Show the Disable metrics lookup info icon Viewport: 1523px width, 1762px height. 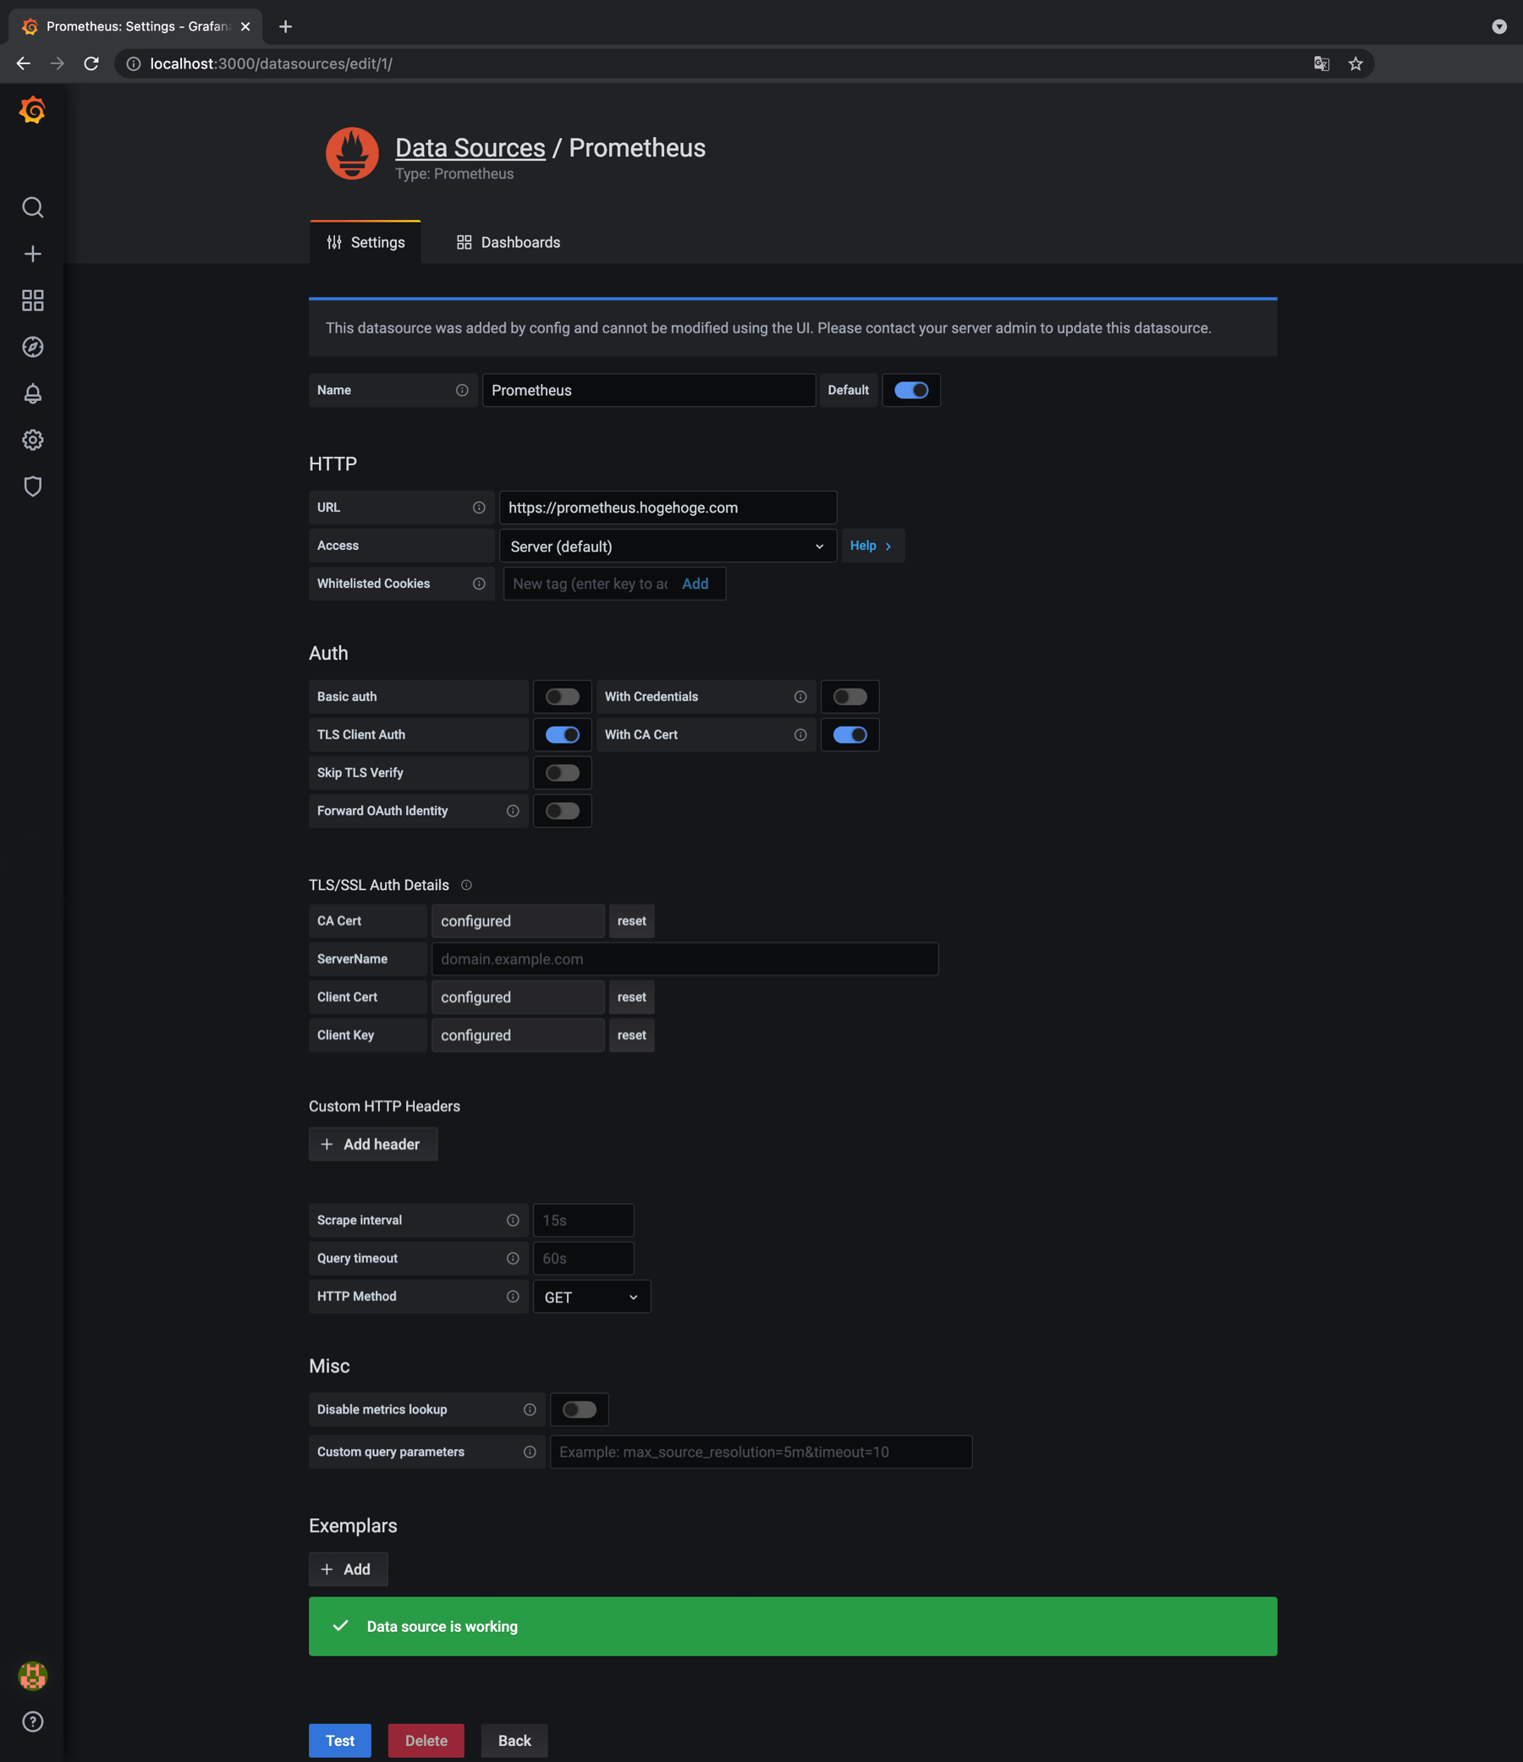(x=530, y=1410)
